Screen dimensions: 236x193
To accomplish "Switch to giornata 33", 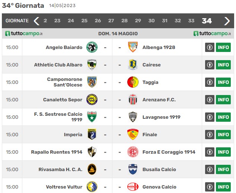I will [x=191, y=20].
